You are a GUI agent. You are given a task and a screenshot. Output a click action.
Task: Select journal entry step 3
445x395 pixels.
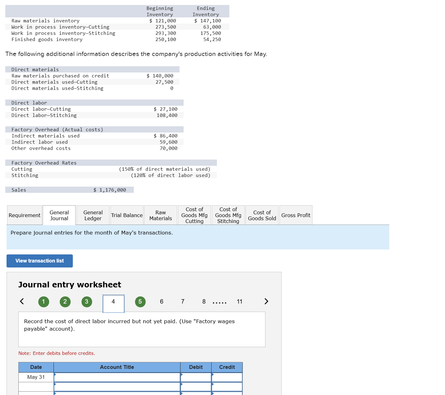pyautogui.click(x=87, y=301)
